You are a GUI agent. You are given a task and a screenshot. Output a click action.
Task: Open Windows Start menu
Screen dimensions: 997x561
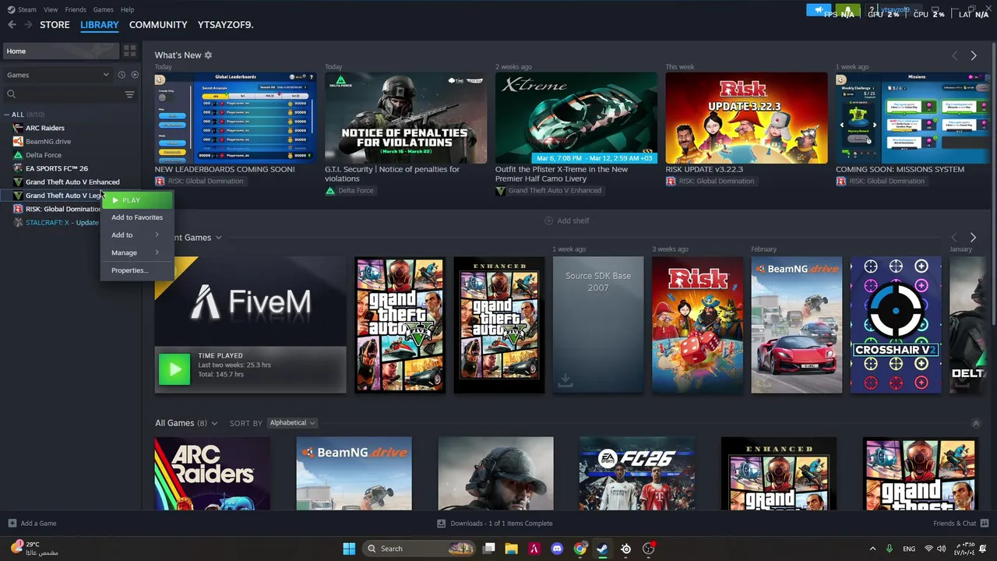pos(349,549)
